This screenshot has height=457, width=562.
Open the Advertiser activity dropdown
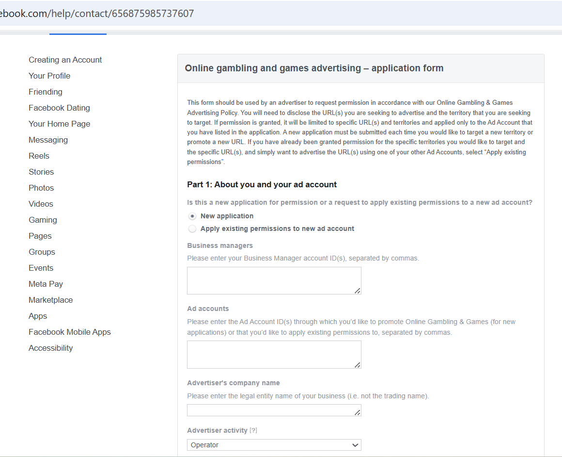pyautogui.click(x=274, y=445)
